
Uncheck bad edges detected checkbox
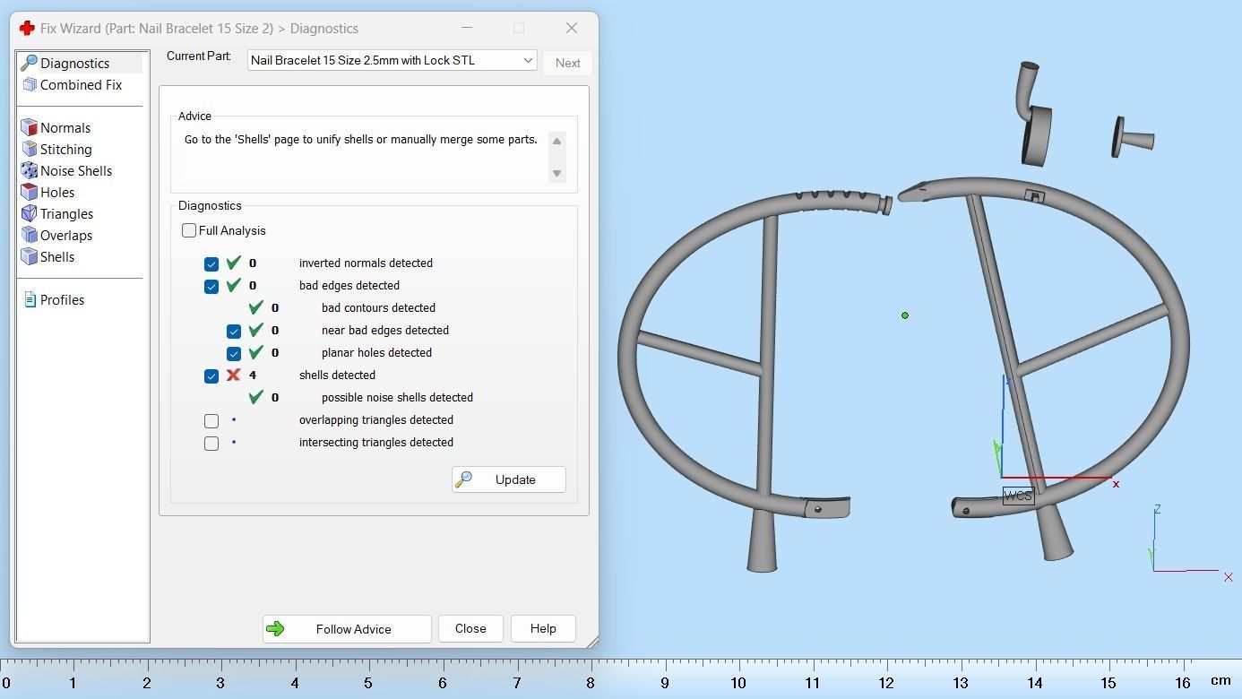pos(211,286)
